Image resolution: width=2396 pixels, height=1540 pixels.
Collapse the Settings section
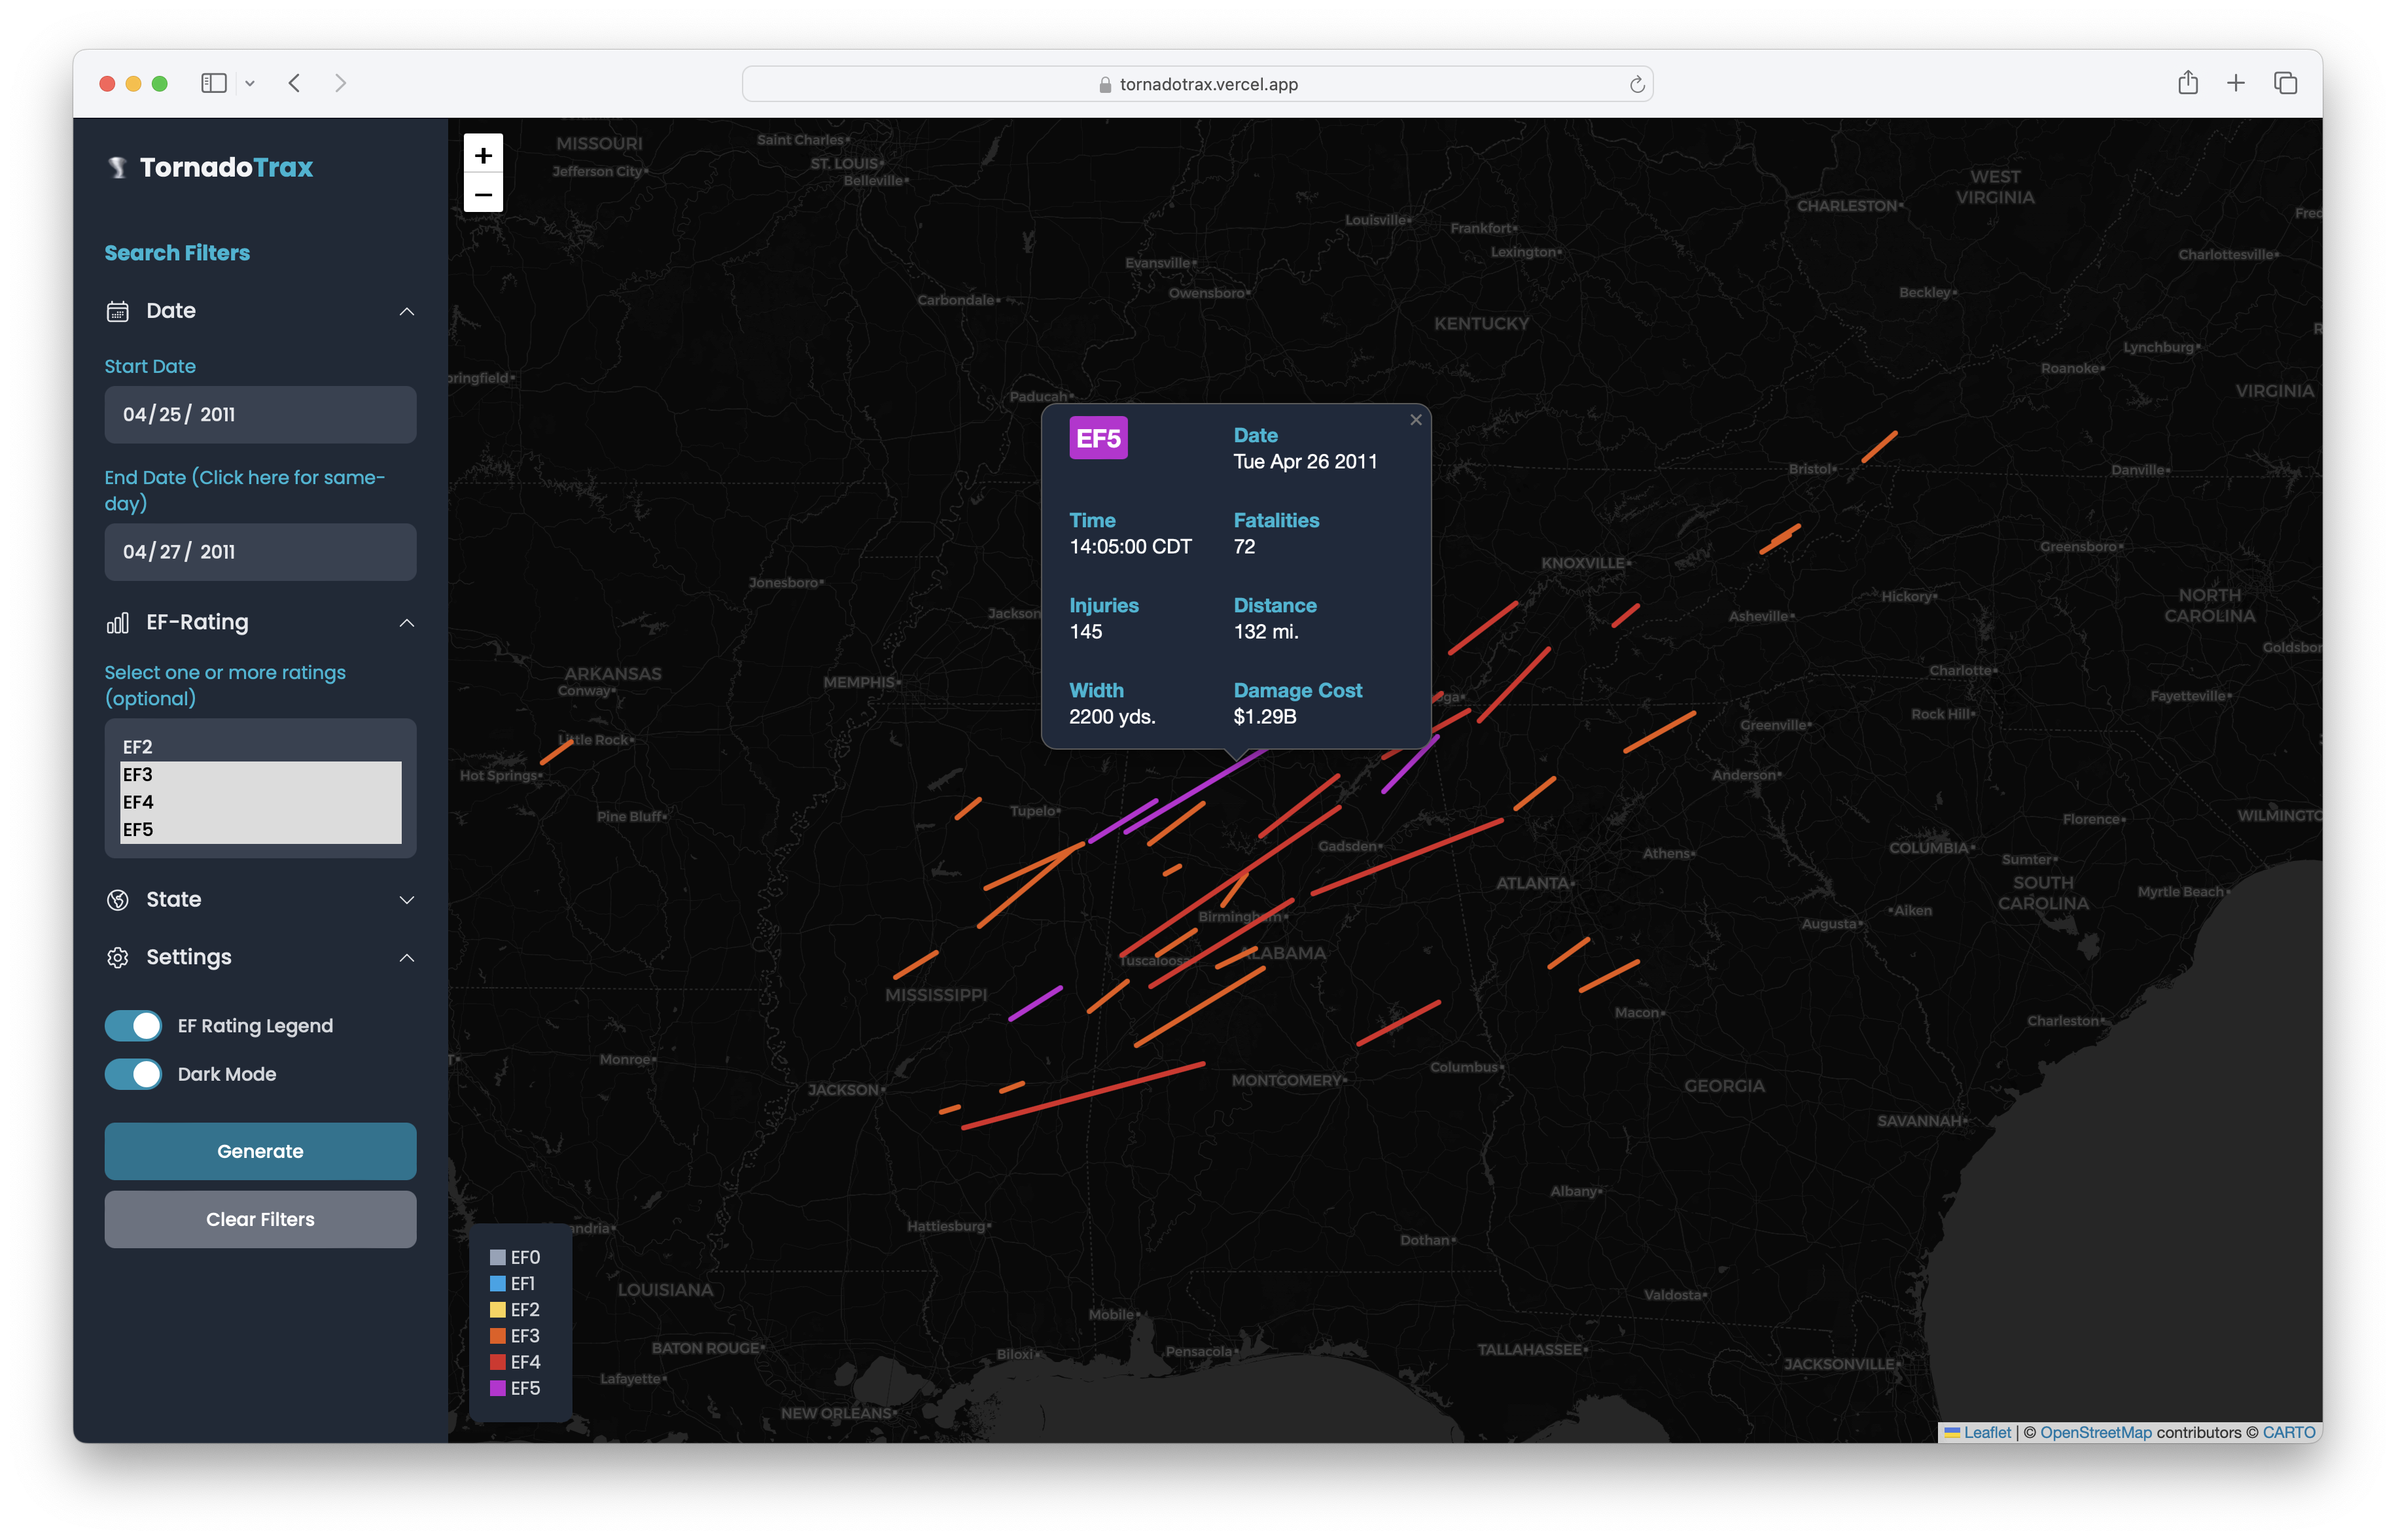pos(407,958)
